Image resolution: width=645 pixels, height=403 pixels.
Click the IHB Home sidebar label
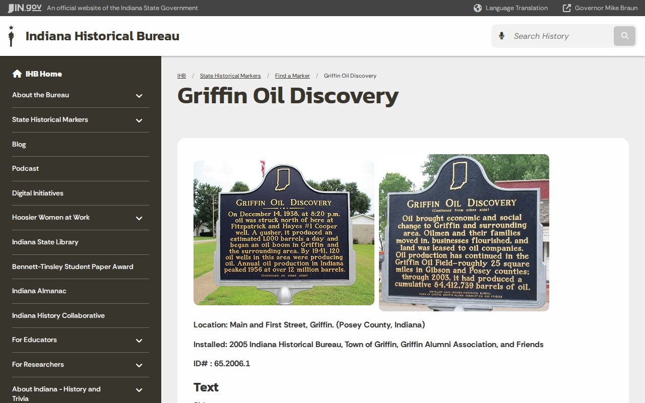click(x=44, y=74)
